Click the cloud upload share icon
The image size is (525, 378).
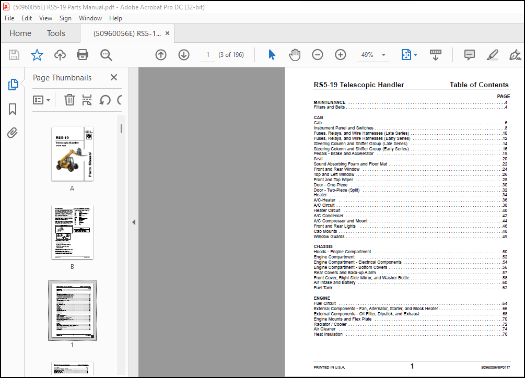click(60, 55)
